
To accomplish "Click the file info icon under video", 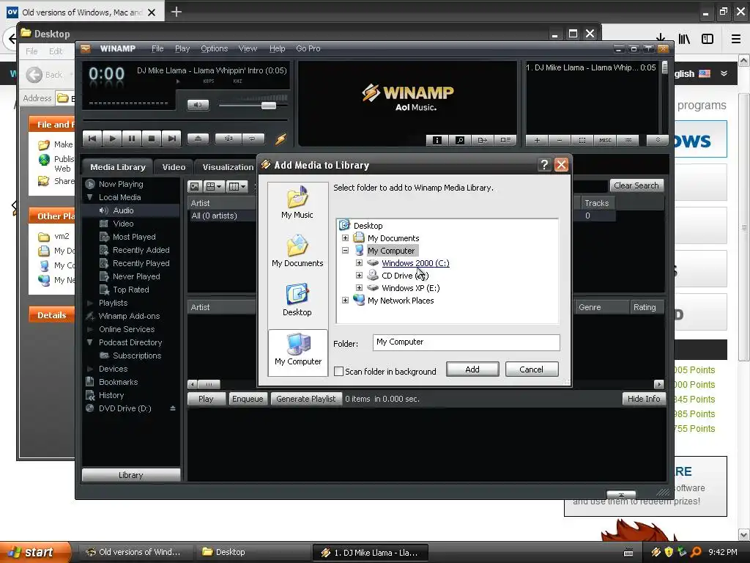I will point(437,140).
